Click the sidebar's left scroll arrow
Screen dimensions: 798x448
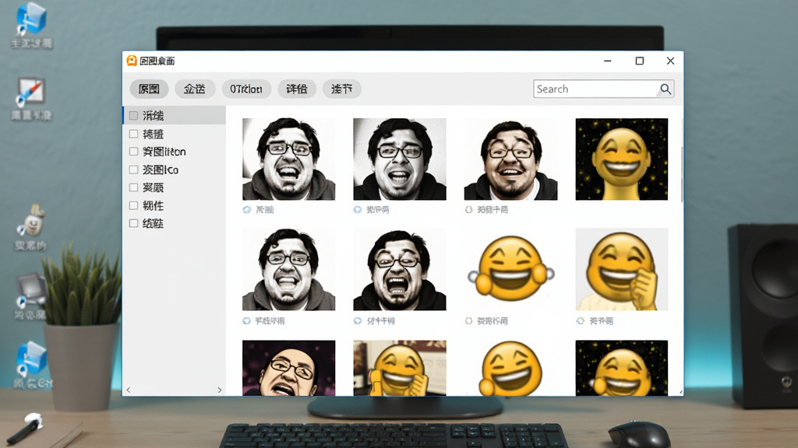tap(129, 390)
